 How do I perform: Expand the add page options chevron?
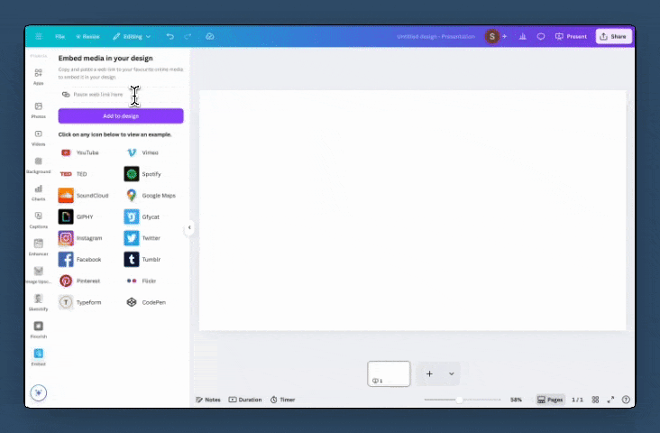pyautogui.click(x=451, y=373)
